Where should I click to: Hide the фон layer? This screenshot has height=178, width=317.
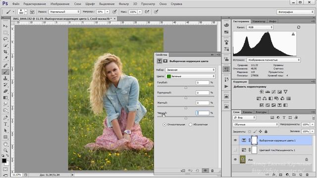point(235,159)
